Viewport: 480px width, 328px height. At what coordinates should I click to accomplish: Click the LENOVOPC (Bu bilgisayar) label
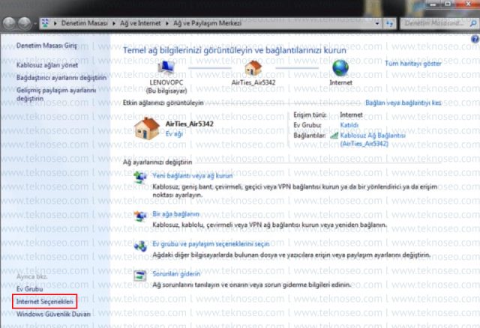166,87
